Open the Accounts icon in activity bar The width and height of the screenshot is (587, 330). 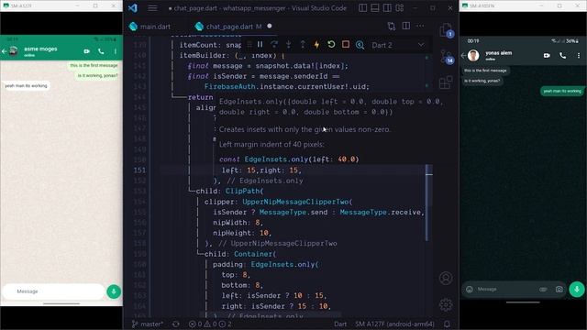[446, 278]
